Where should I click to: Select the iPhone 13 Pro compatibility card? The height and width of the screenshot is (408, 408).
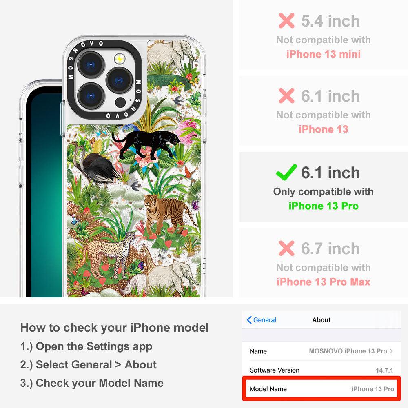323,186
